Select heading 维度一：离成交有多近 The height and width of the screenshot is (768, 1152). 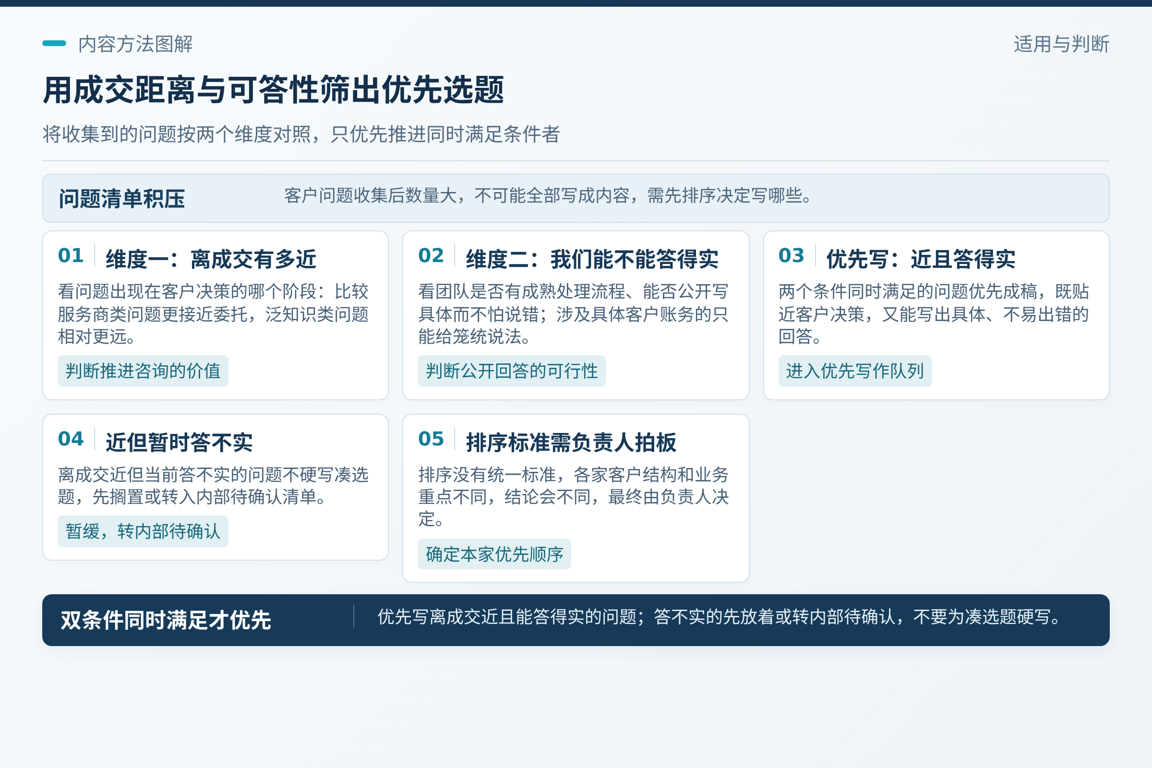click(x=211, y=259)
